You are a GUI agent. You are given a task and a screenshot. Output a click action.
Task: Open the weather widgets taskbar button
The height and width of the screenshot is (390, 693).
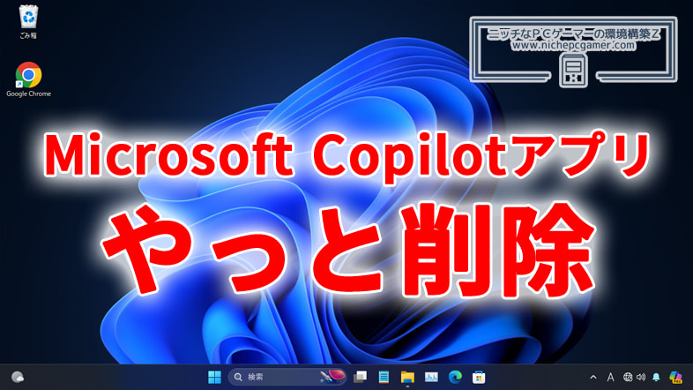(18, 377)
